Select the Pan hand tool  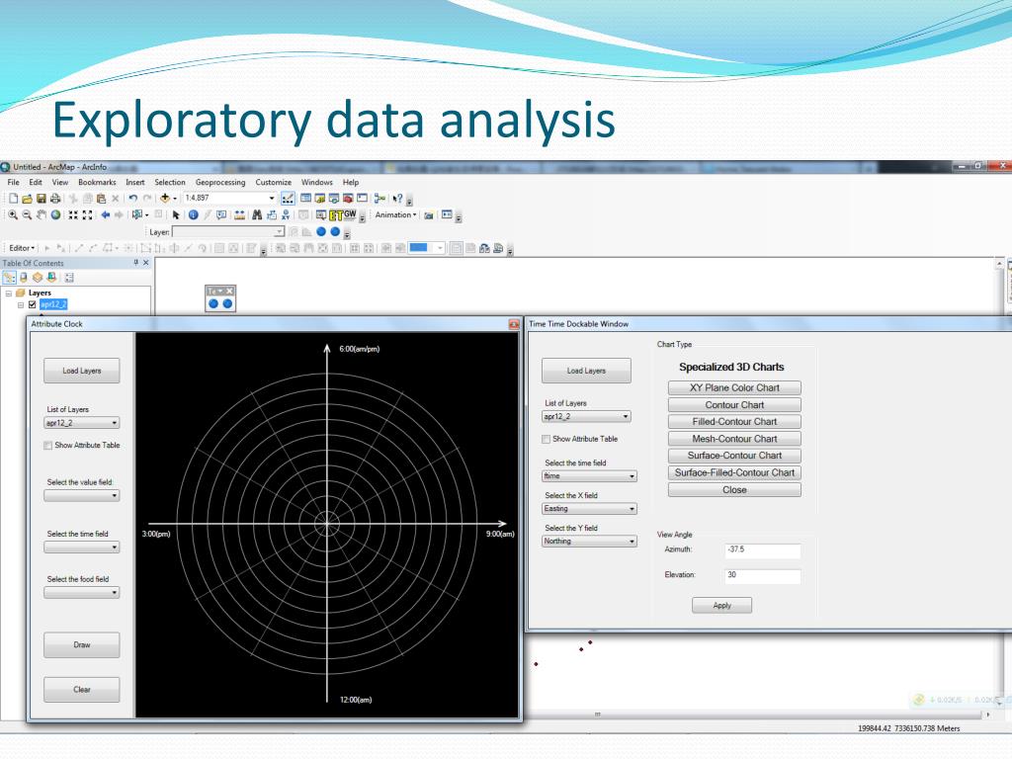coord(42,214)
